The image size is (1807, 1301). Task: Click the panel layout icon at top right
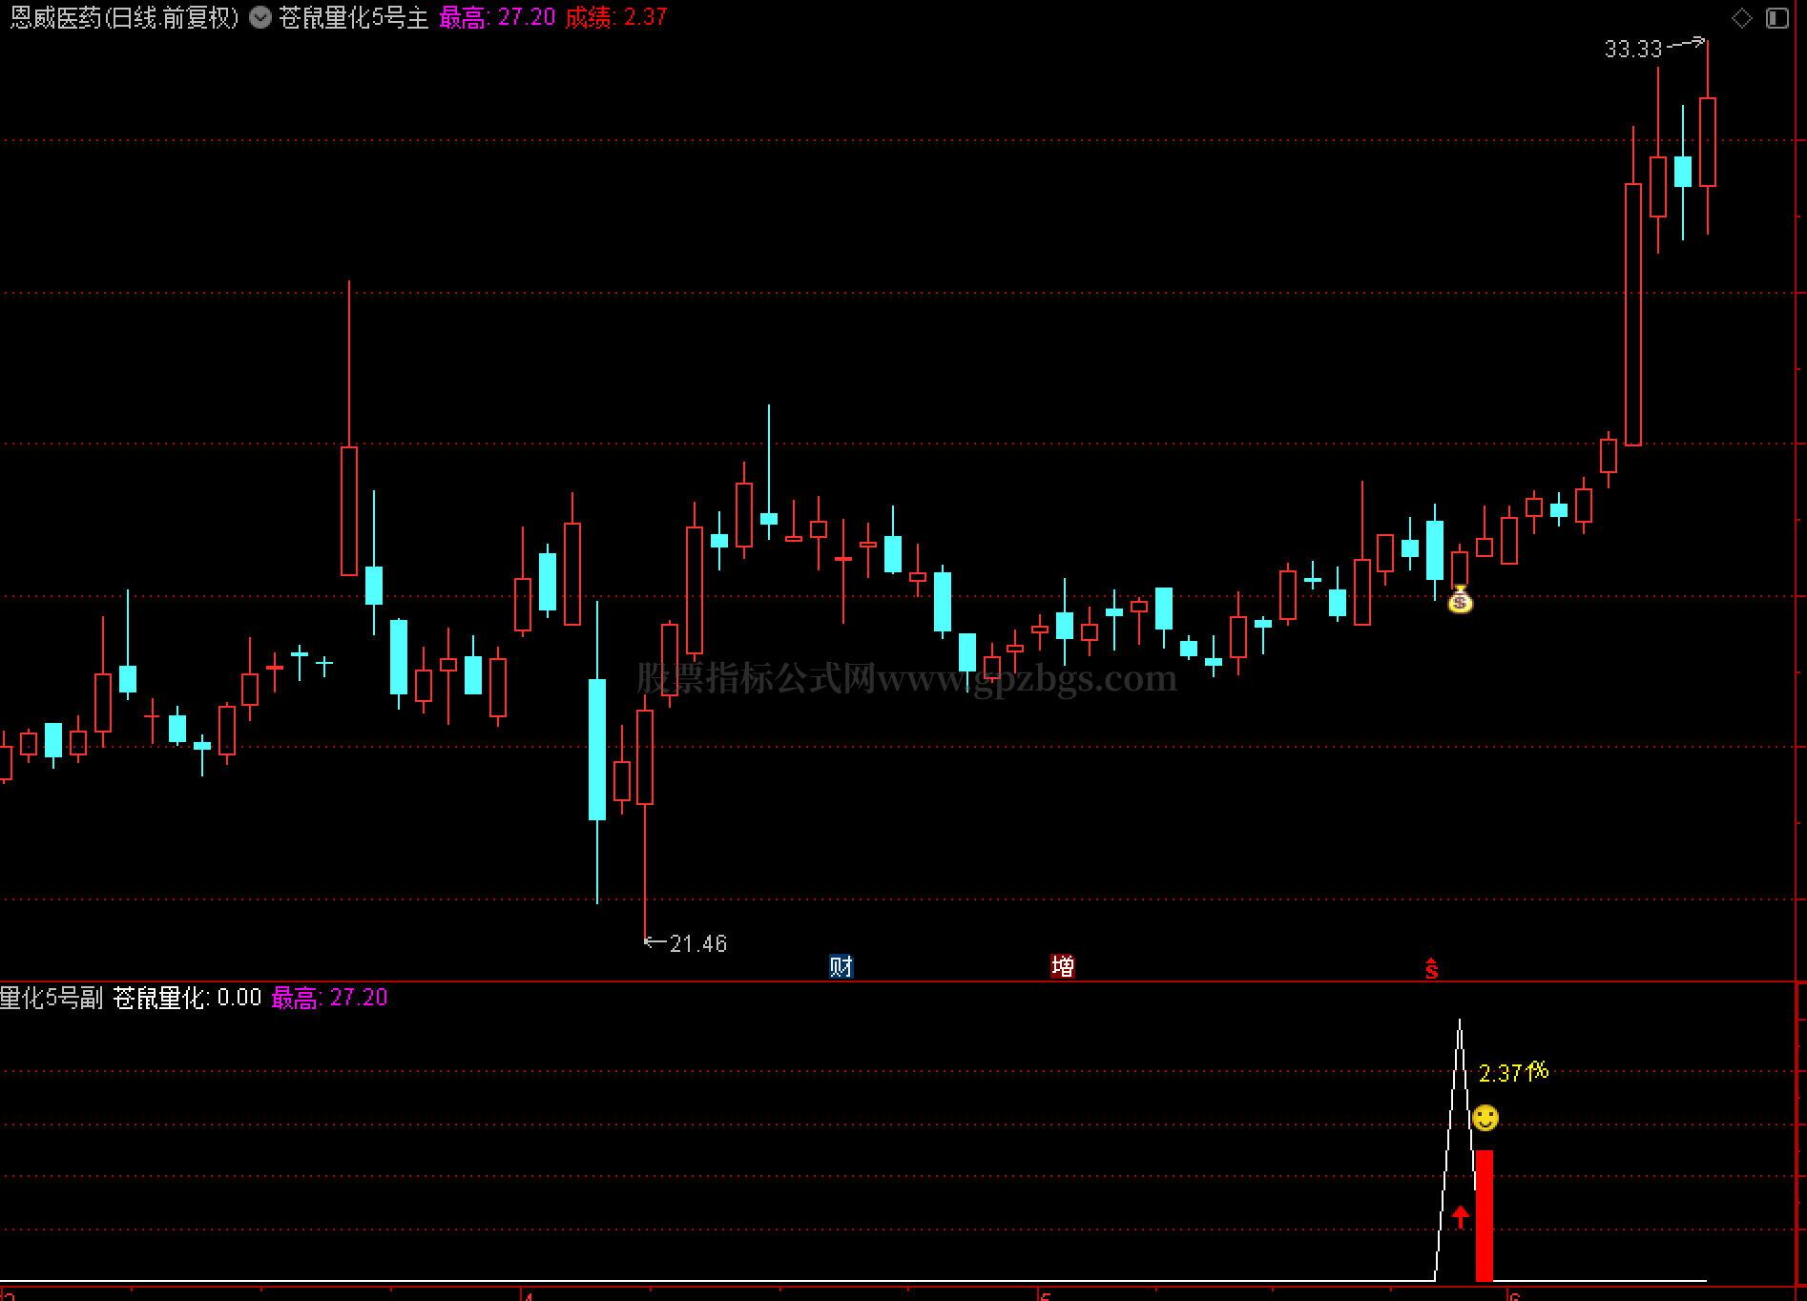coord(1776,18)
